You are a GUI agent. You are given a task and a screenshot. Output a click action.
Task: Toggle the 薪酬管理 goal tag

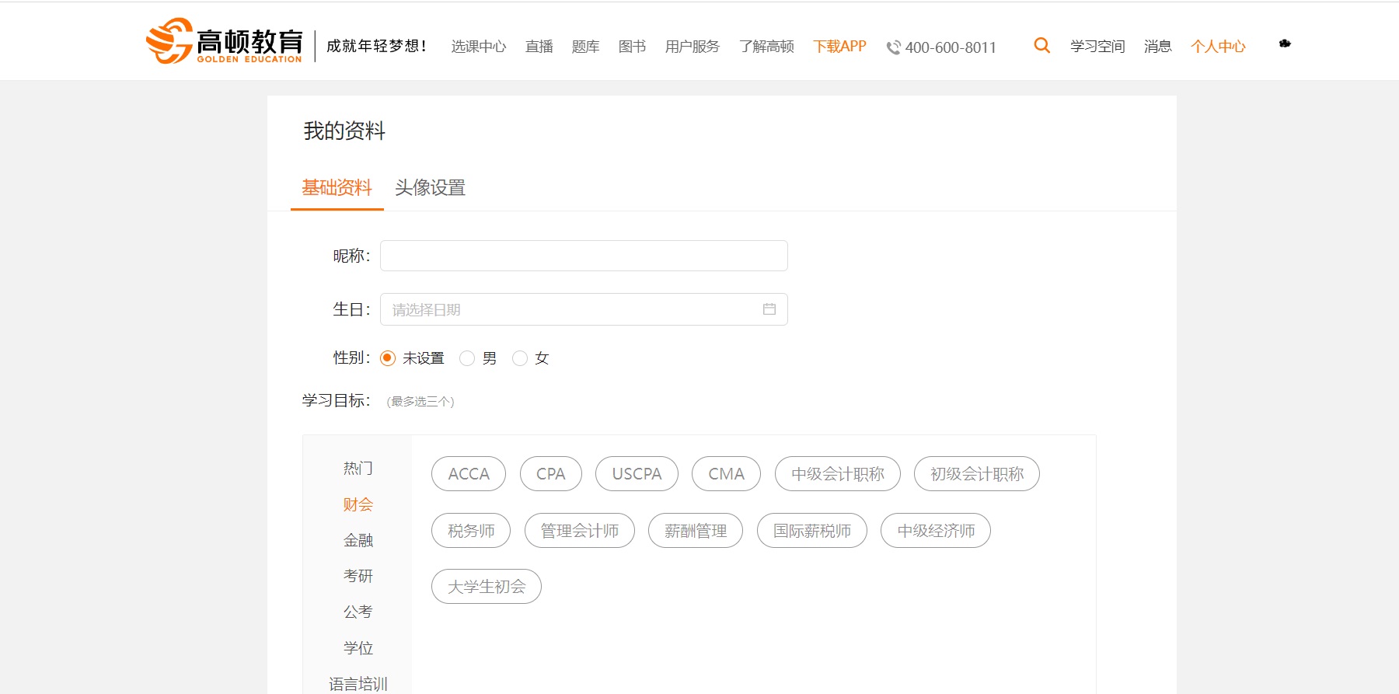696,531
